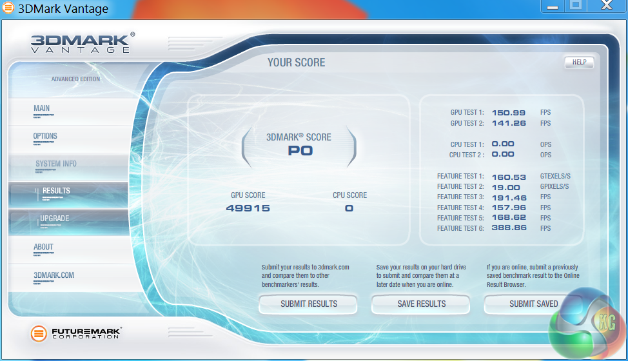
Task: Click FEATURE TEST 4 value 157.96
Action: (x=509, y=208)
